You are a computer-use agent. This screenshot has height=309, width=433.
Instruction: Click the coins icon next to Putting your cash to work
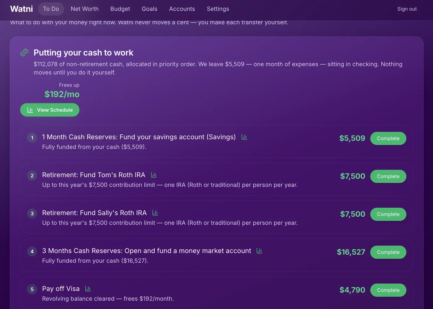coord(24,53)
